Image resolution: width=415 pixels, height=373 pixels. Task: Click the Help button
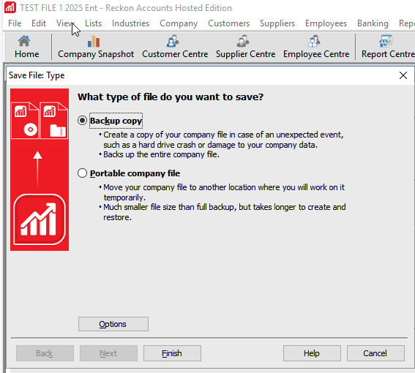pyautogui.click(x=312, y=353)
